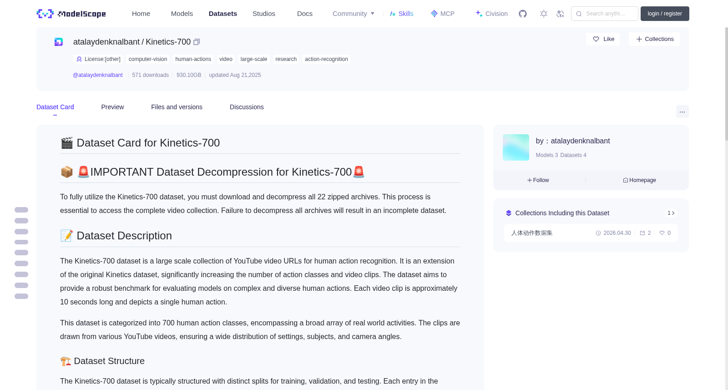Click the collection likes heart icon
The height and width of the screenshot is (390, 728).
click(x=662, y=233)
